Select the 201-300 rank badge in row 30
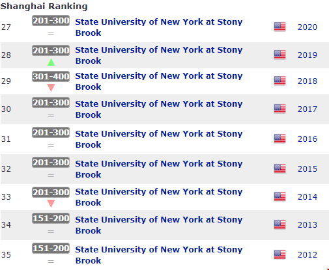This screenshot has height=270, width=329. [51, 102]
